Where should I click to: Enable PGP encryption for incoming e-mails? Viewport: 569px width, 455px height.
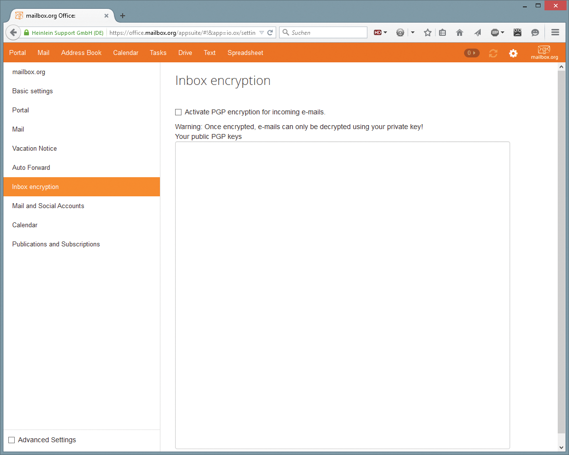tap(178, 112)
